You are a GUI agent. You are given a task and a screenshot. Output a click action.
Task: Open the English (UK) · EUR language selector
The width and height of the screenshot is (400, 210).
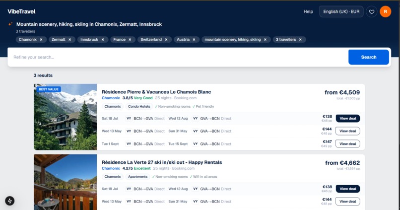pos(341,12)
